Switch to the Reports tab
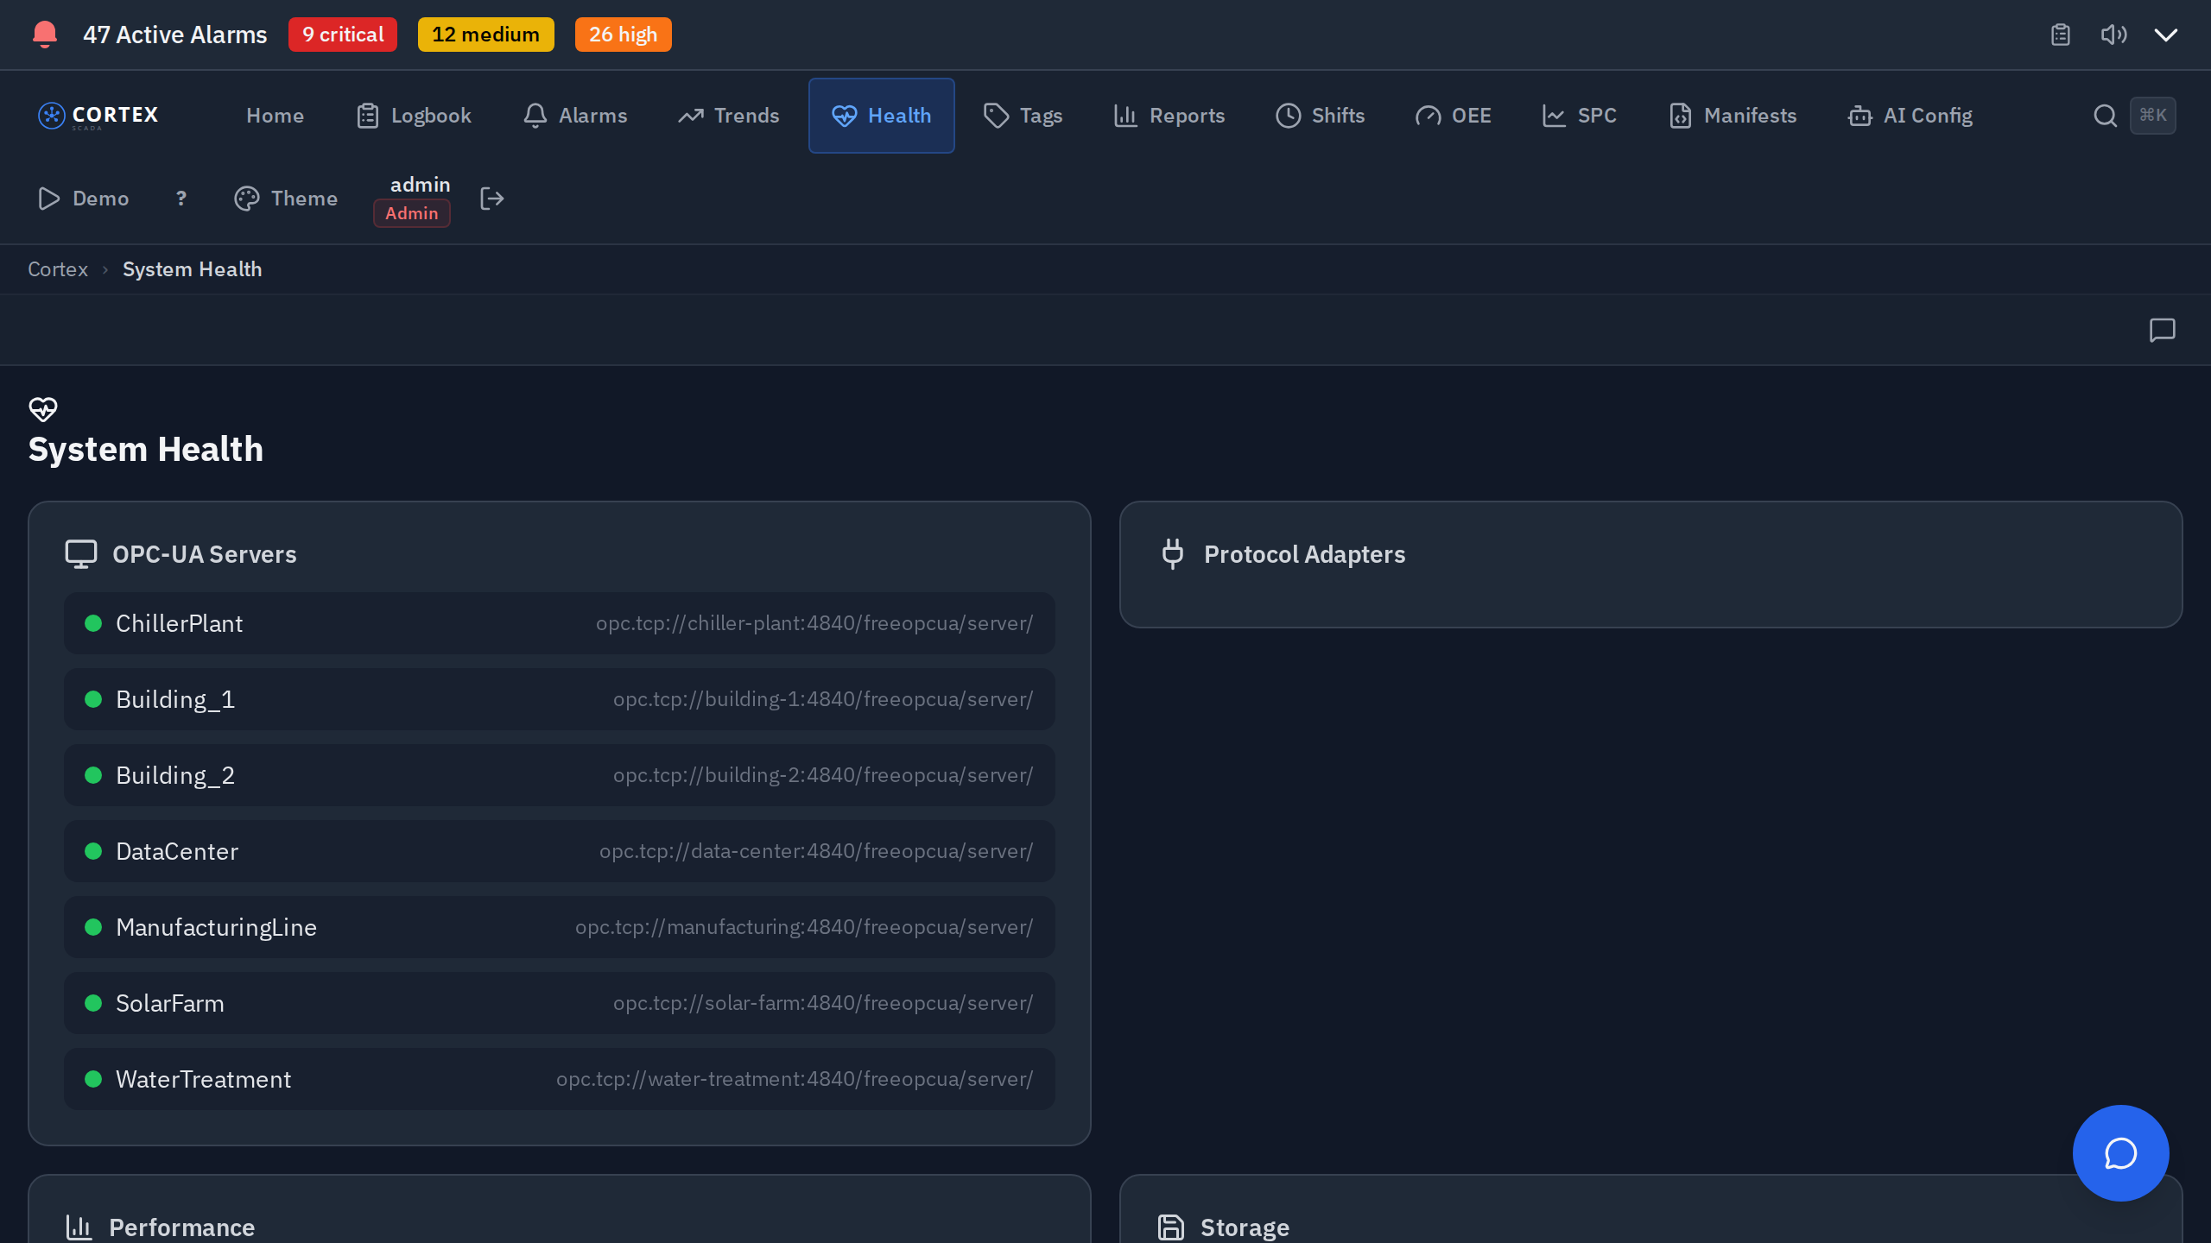The image size is (2211, 1243). point(1169,115)
